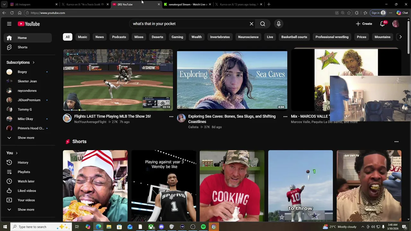Play the Exploring Sea Caves video thumbnail
This screenshot has width=411, height=231.
click(232, 80)
